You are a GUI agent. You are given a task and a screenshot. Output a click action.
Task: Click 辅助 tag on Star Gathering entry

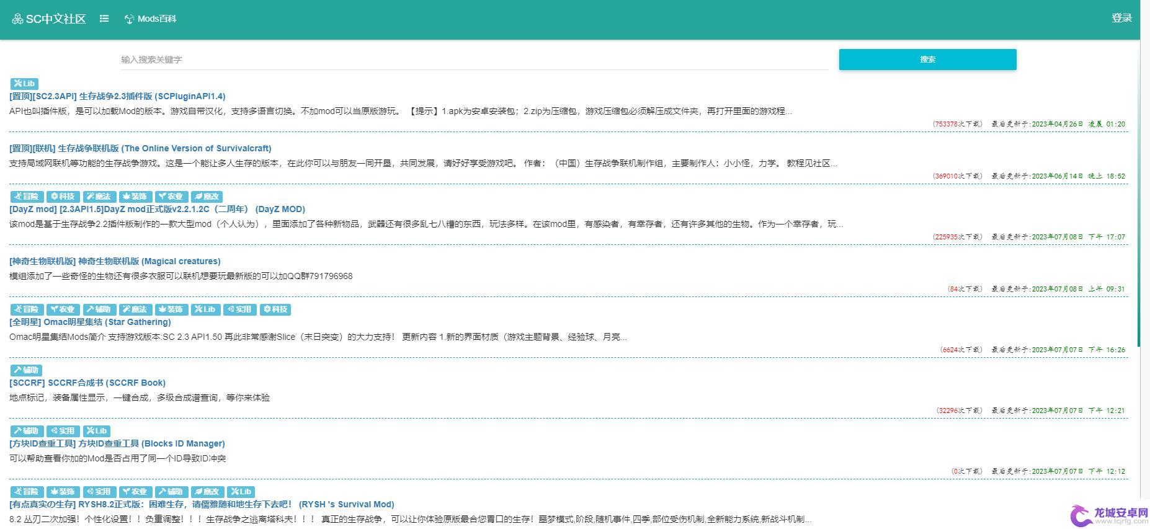[99, 309]
